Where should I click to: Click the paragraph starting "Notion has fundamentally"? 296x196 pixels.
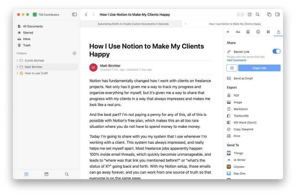click(150, 93)
